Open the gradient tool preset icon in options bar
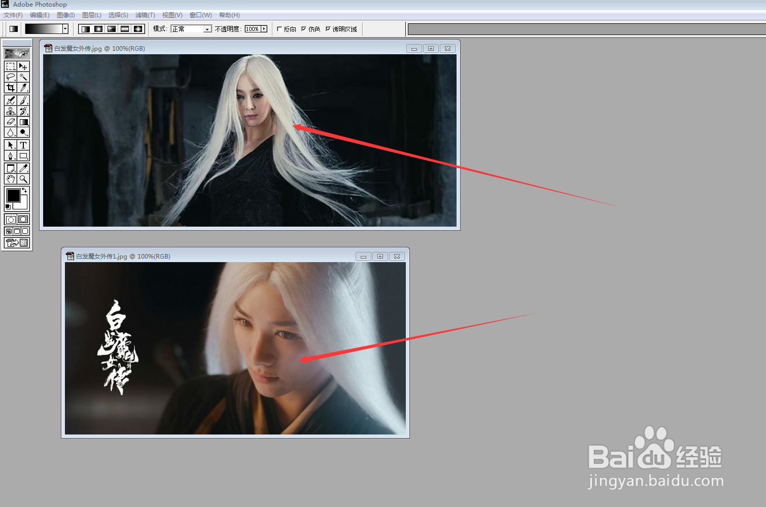Viewport: 766px width, 507px height. tap(14, 29)
